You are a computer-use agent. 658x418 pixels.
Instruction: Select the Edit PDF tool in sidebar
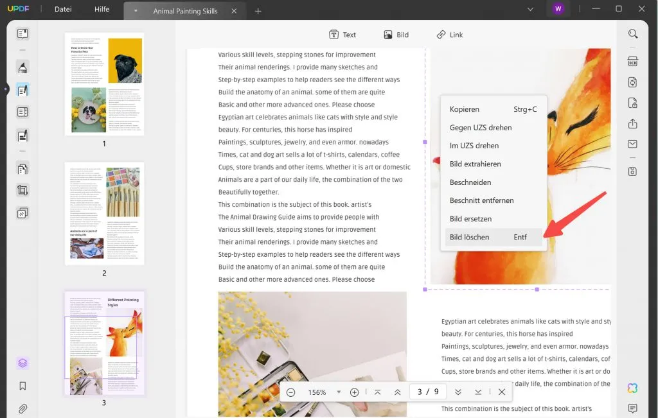click(22, 90)
